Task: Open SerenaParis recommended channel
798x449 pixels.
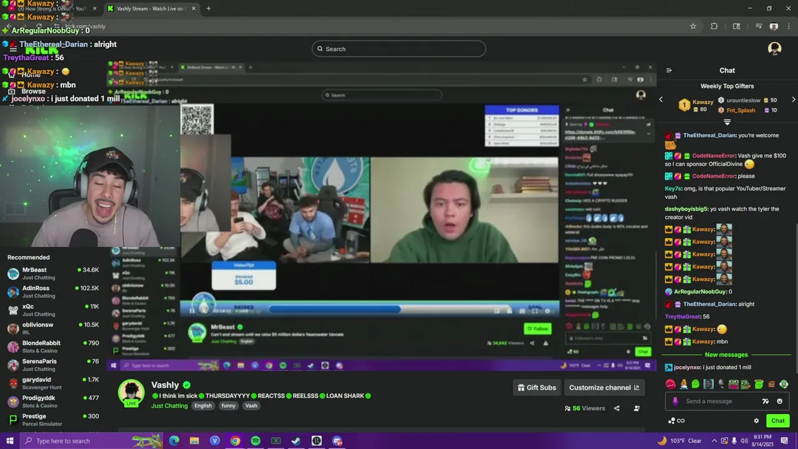Action: point(53,365)
